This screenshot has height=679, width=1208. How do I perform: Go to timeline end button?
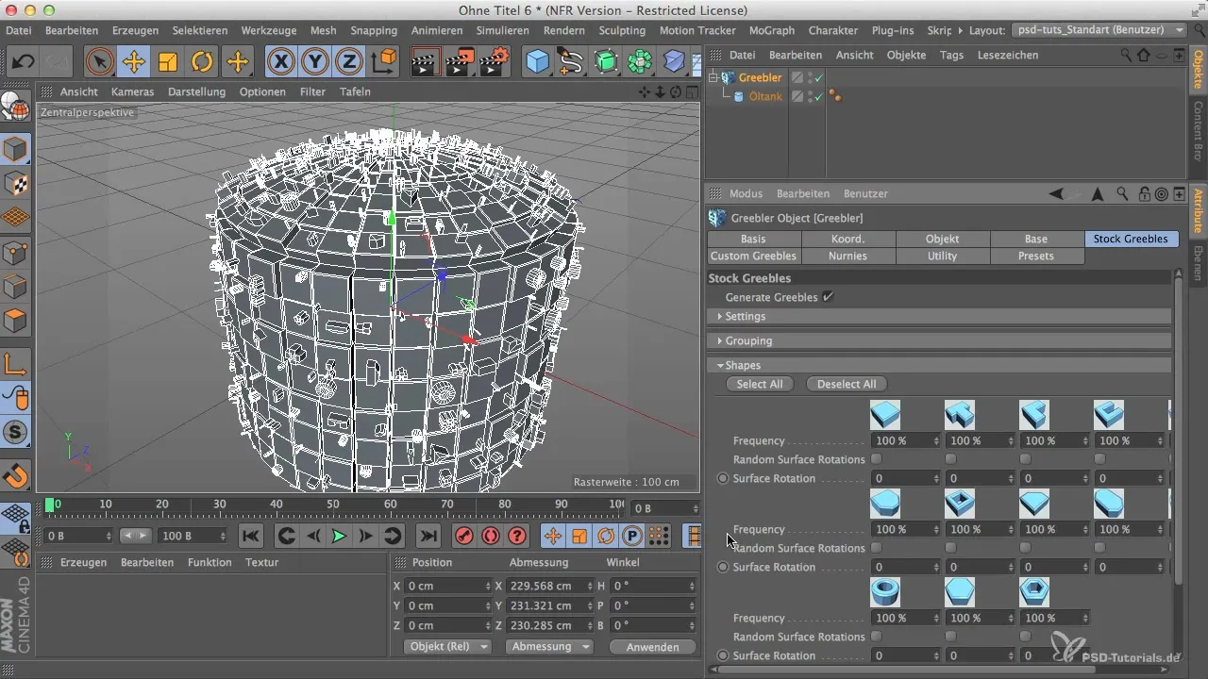coord(428,536)
